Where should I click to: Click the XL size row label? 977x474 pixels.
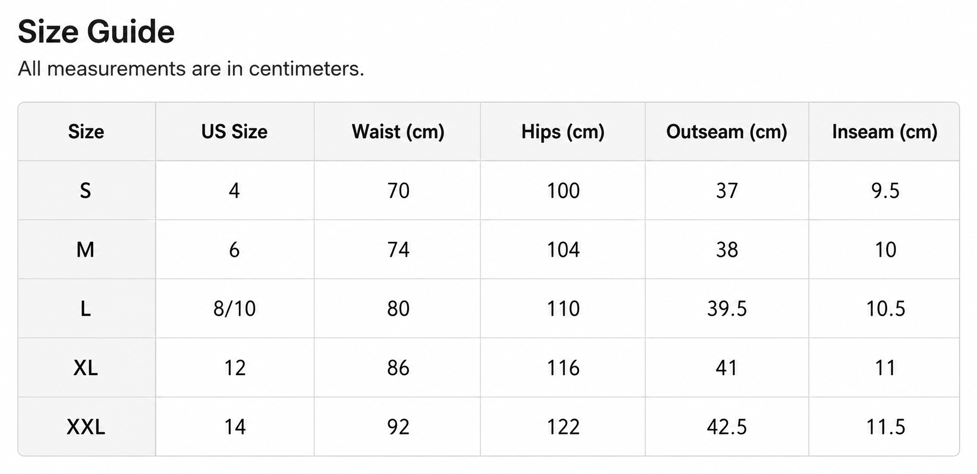pos(86,368)
